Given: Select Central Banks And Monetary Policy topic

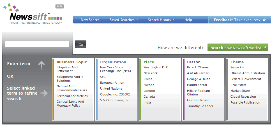Looking at the screenshot, I should [70, 104].
